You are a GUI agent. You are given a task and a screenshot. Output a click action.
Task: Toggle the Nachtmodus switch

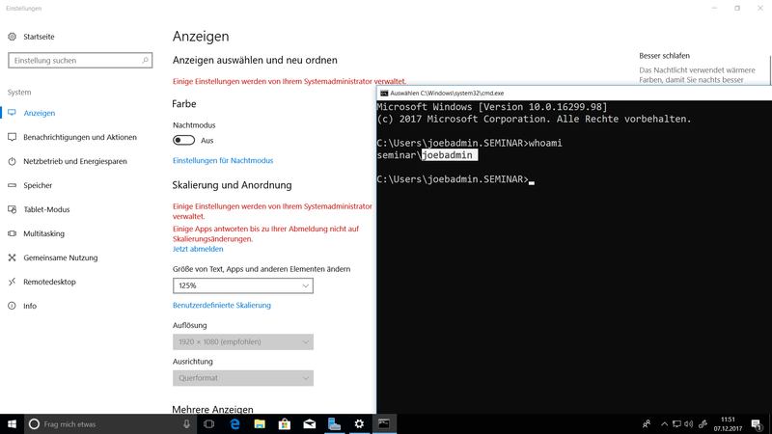[x=183, y=140]
